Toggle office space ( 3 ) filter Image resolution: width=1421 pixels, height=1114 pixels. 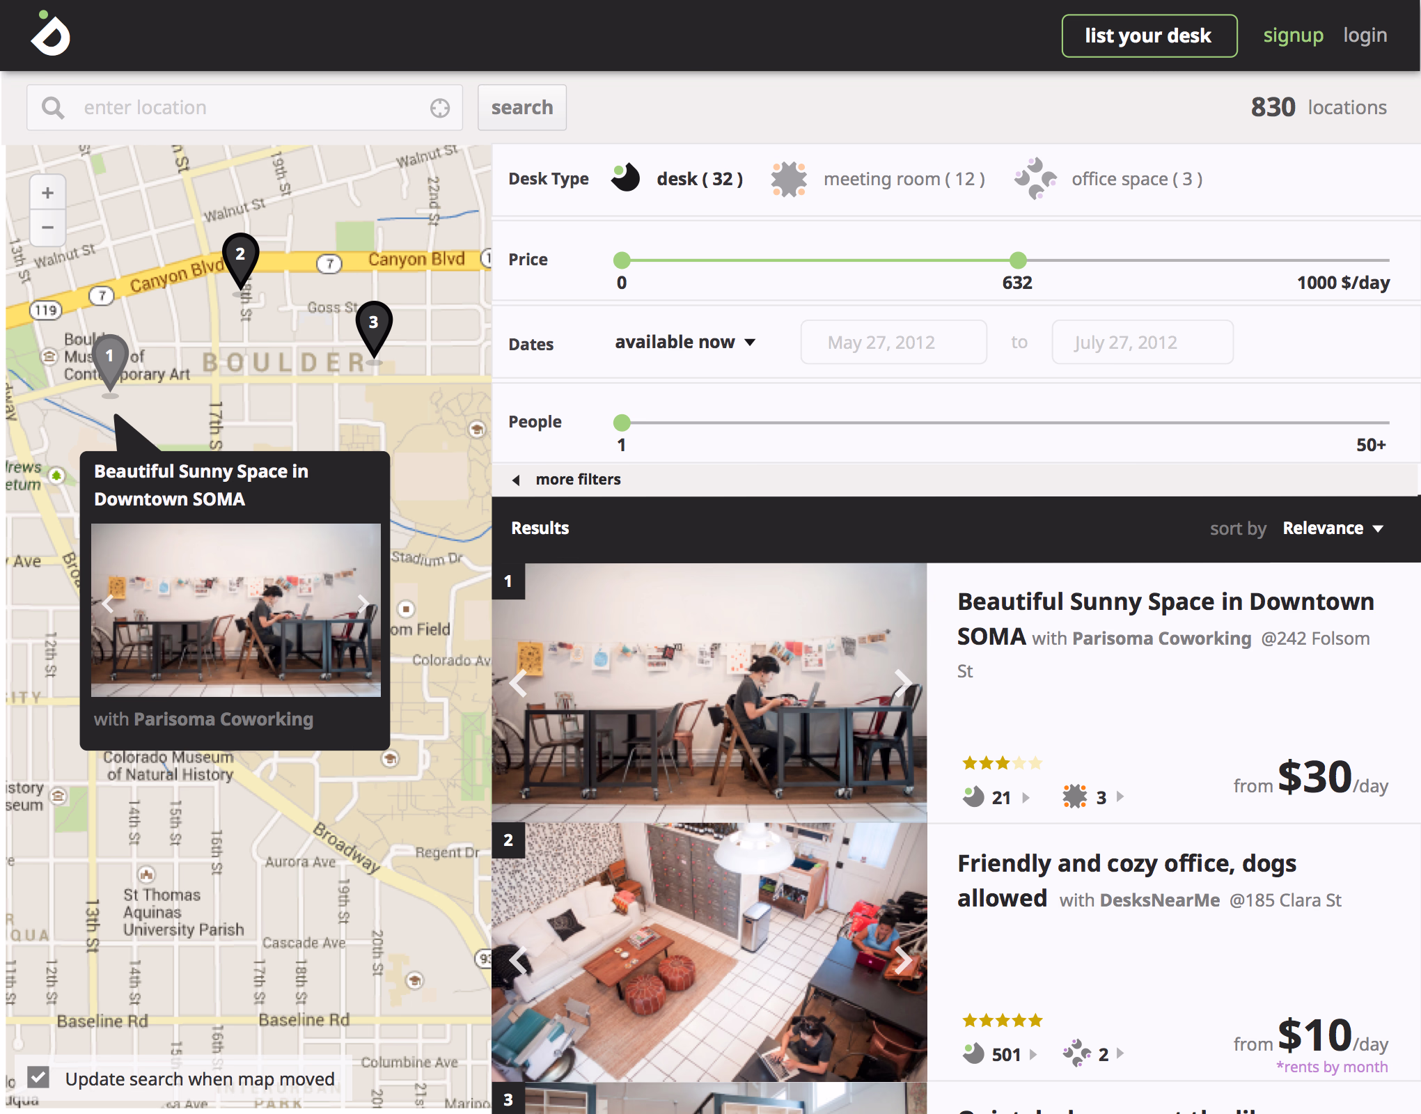point(1136,180)
